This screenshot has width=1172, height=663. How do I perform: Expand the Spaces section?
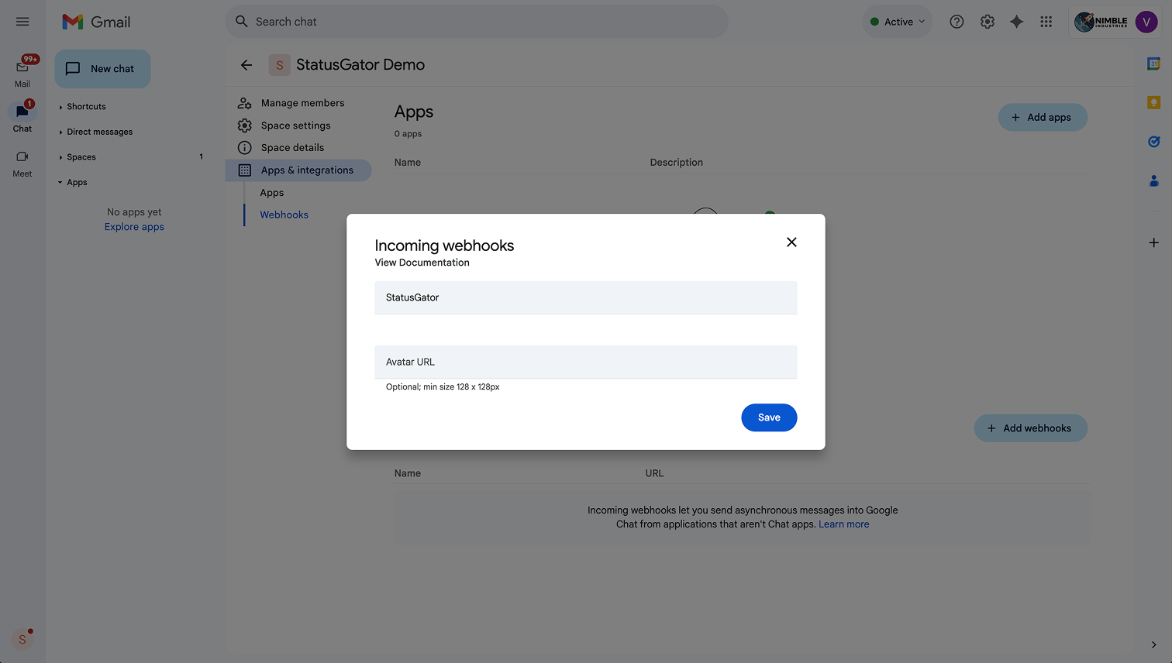[81, 157]
